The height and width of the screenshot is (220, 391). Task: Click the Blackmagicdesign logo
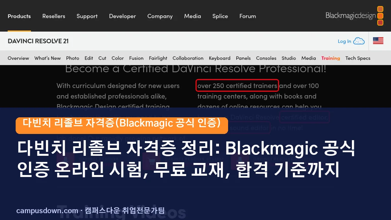click(355, 16)
